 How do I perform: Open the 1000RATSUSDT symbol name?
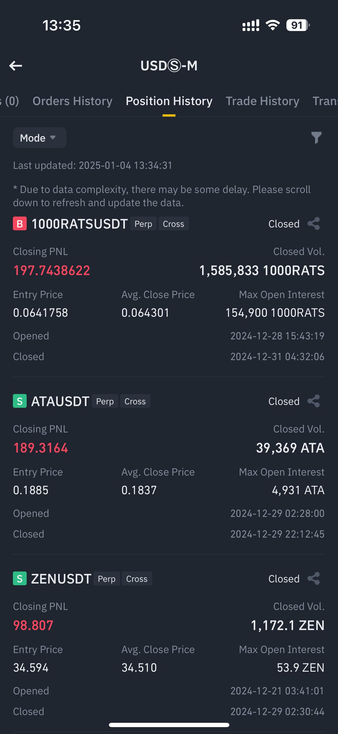point(79,224)
